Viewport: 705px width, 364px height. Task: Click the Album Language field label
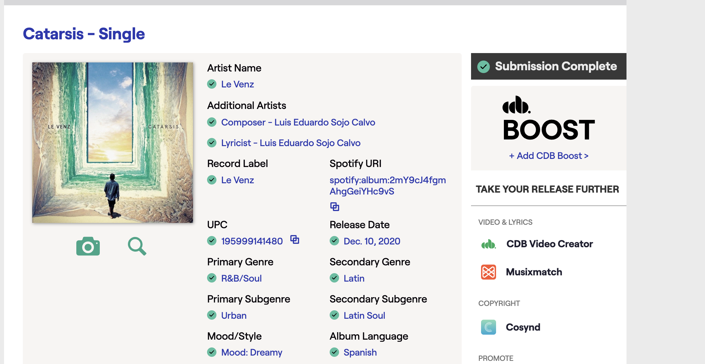point(369,336)
